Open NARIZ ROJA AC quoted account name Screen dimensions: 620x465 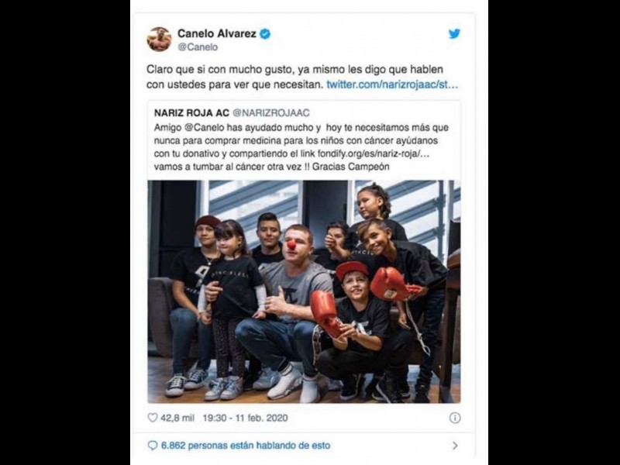pyautogui.click(x=191, y=112)
